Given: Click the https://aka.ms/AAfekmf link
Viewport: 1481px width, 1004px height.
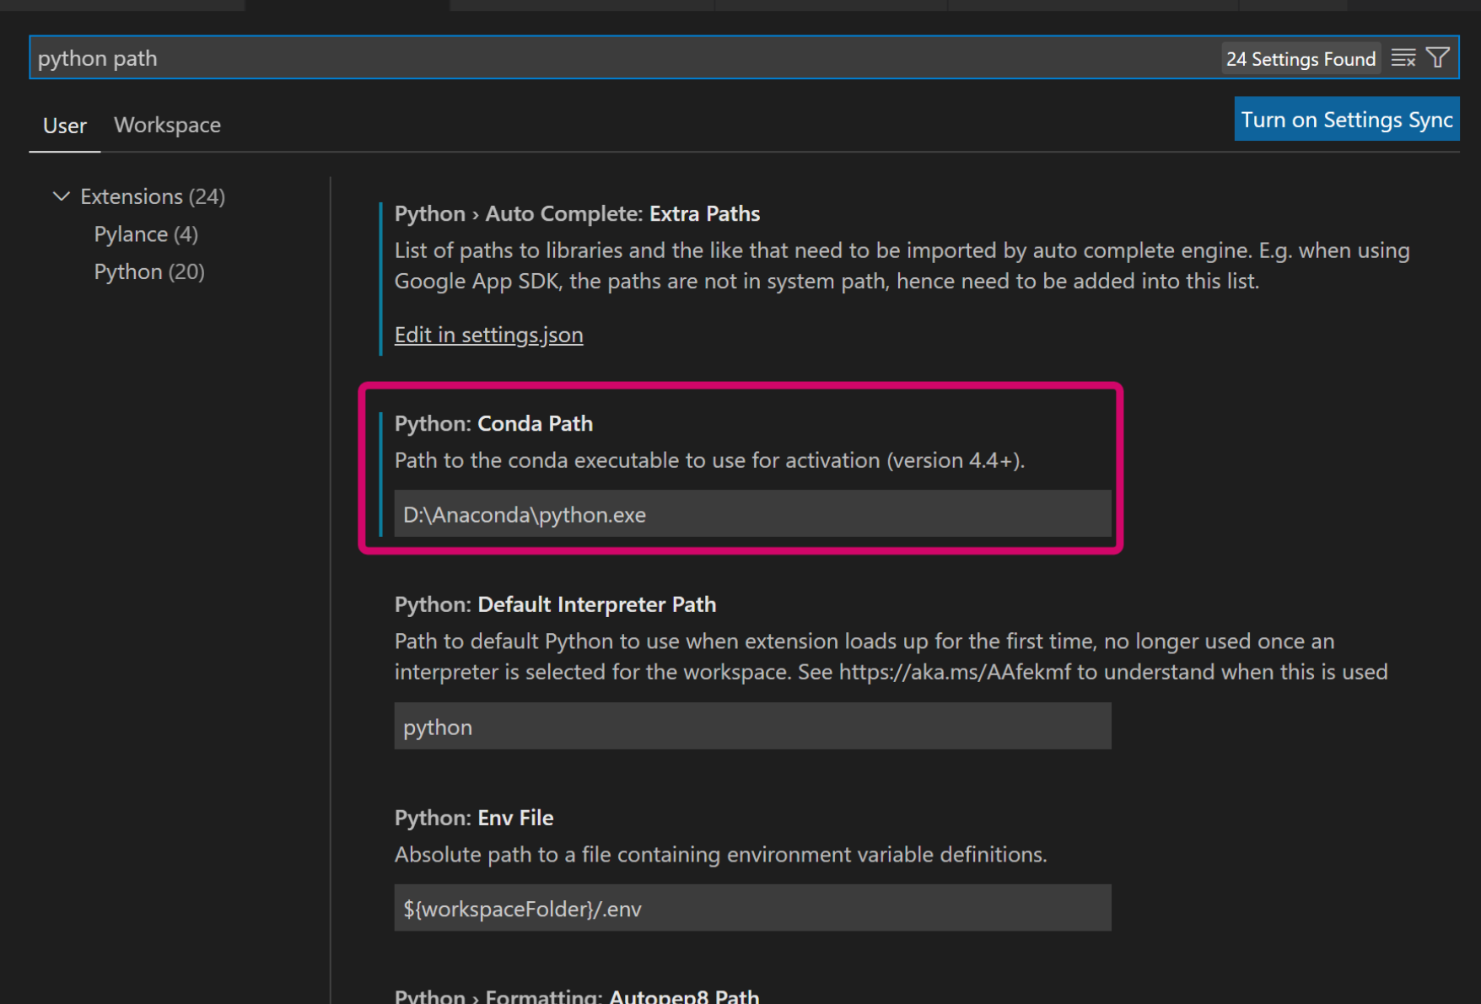Looking at the screenshot, I should 955,672.
